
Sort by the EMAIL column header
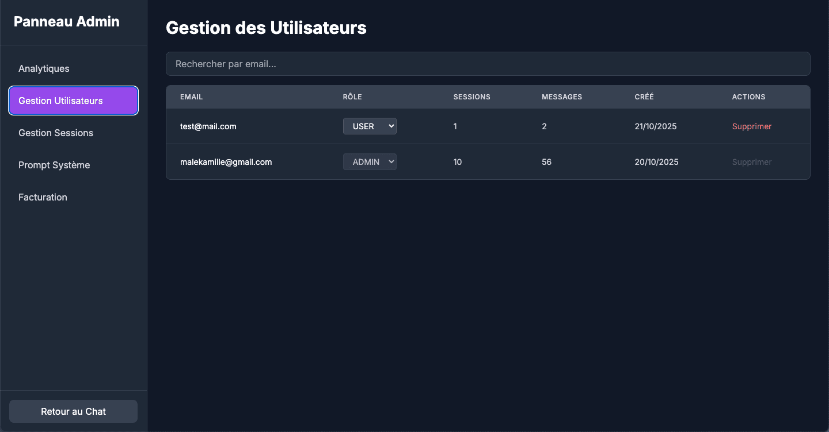tap(191, 97)
